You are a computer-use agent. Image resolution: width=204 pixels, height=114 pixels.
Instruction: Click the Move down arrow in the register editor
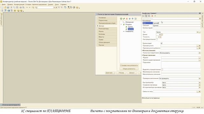[x=133, y=19]
